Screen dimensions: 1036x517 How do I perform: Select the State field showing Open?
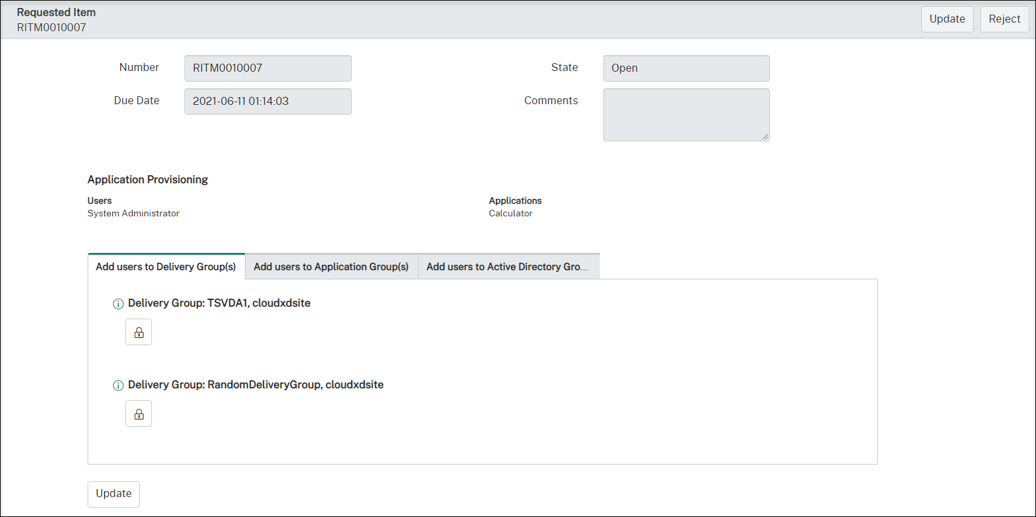[x=686, y=68]
